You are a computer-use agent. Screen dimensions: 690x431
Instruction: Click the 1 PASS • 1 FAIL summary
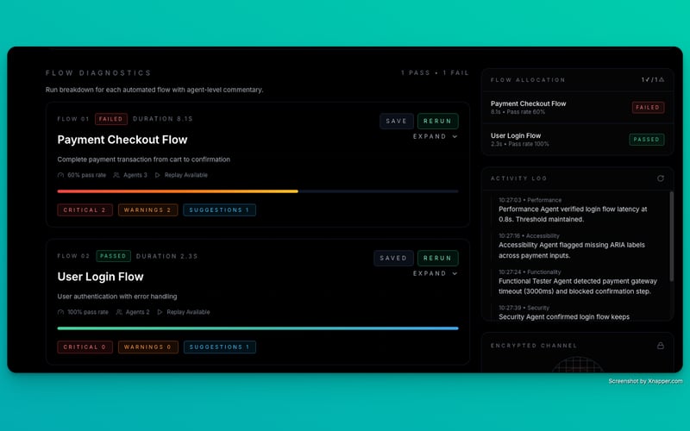coord(435,73)
